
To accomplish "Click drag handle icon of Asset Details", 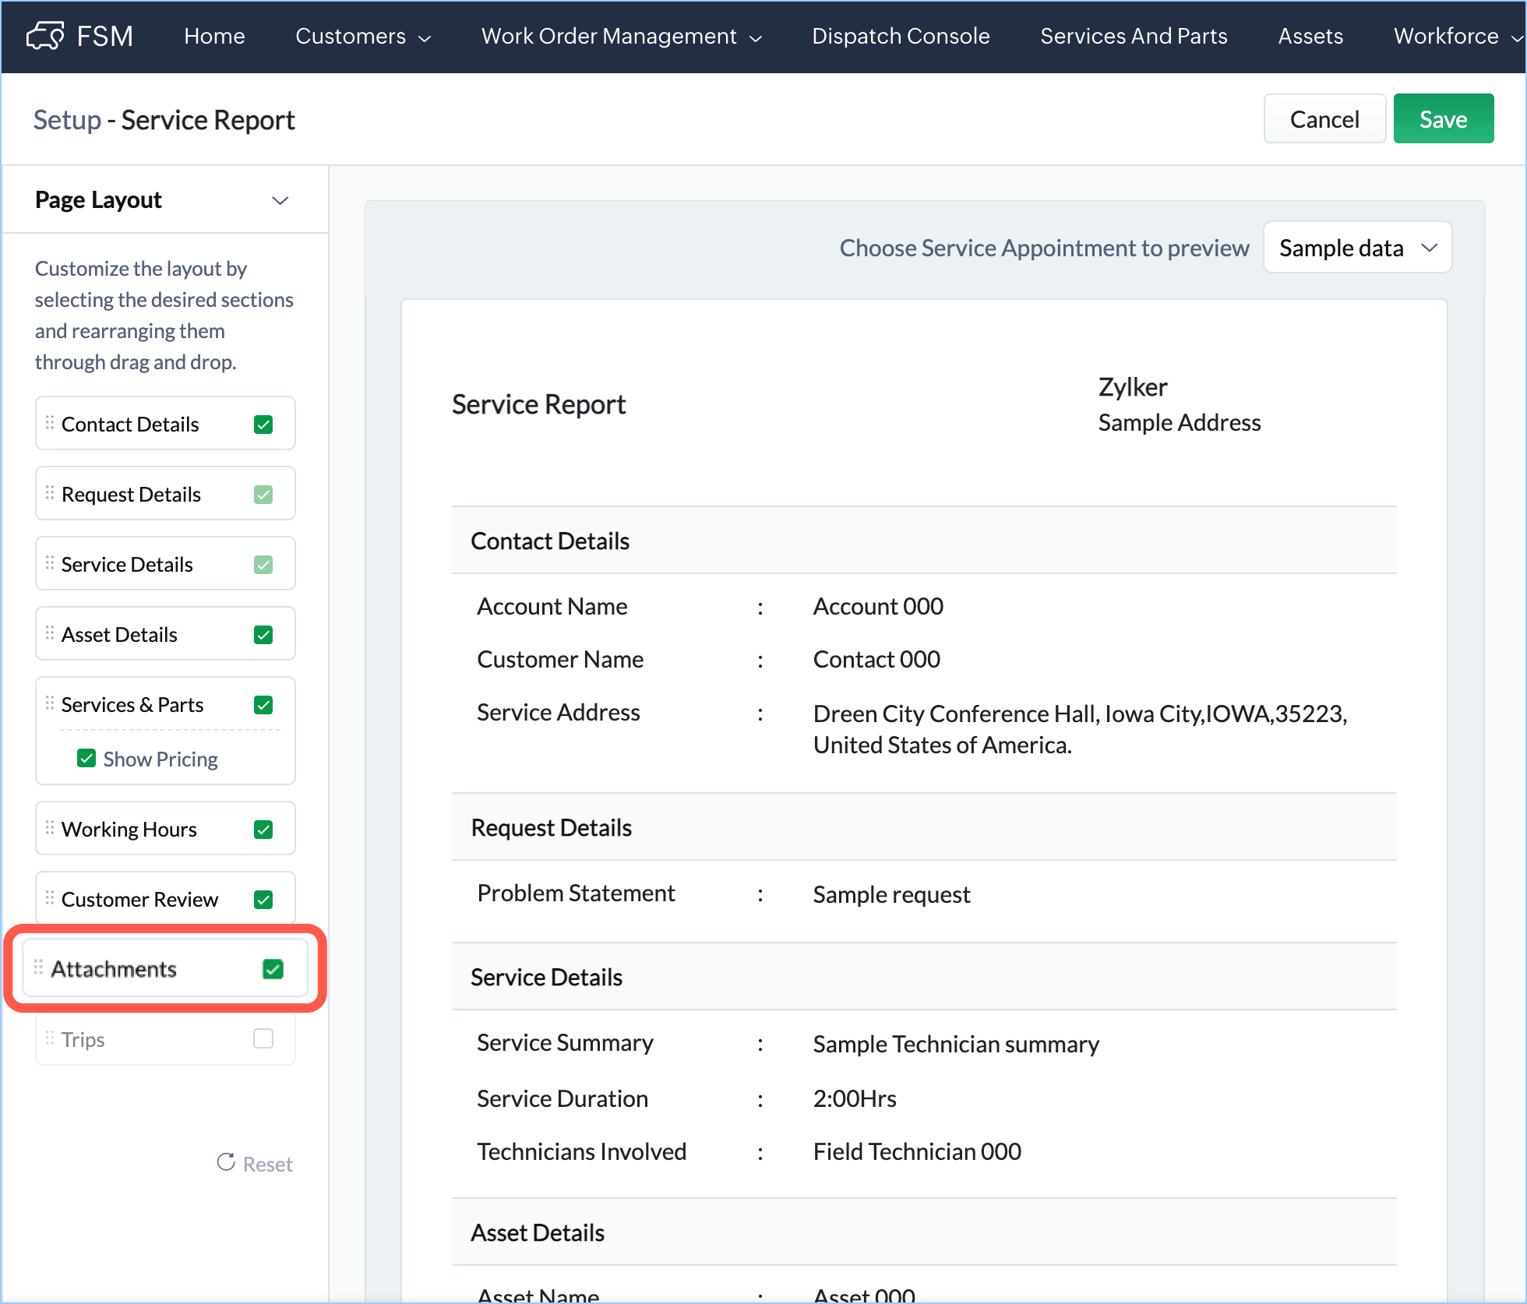I will click(50, 633).
